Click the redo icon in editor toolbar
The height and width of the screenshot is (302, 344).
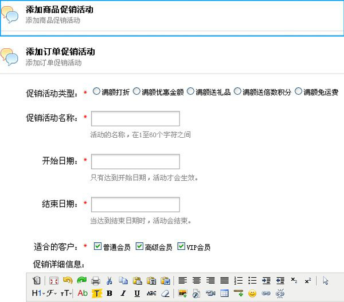coord(81,281)
